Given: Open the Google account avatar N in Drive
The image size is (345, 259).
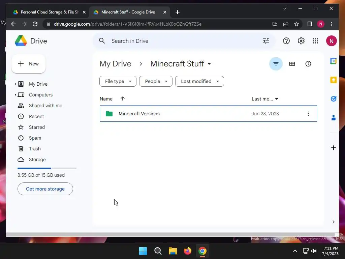Looking at the screenshot, I should 332,41.
